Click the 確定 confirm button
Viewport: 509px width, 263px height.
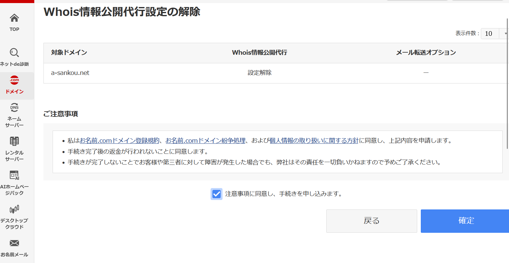[x=465, y=221]
